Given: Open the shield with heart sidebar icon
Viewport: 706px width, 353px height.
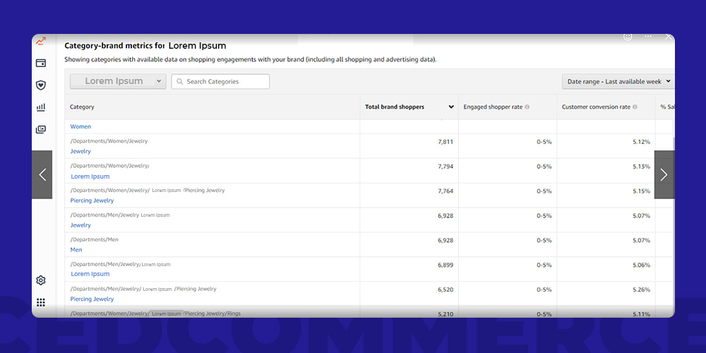Looking at the screenshot, I should (x=41, y=85).
